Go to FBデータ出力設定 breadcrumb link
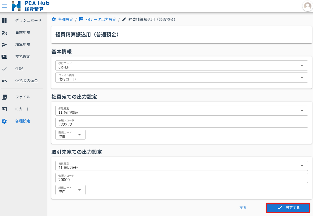The width and height of the screenshot is (313, 216). click(x=101, y=19)
